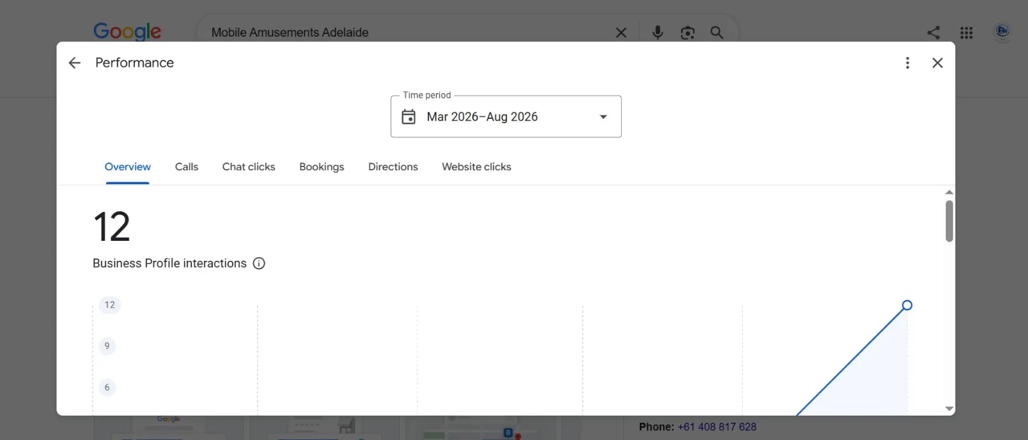Open the Google apps grid
The height and width of the screenshot is (440, 1028).
point(966,33)
